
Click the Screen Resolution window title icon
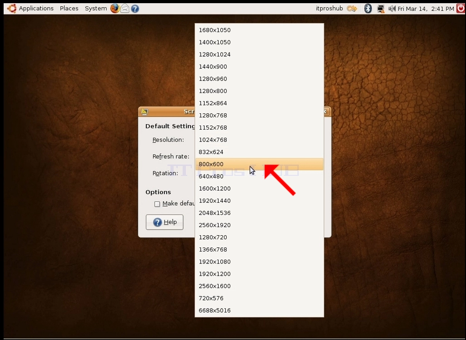coord(145,112)
